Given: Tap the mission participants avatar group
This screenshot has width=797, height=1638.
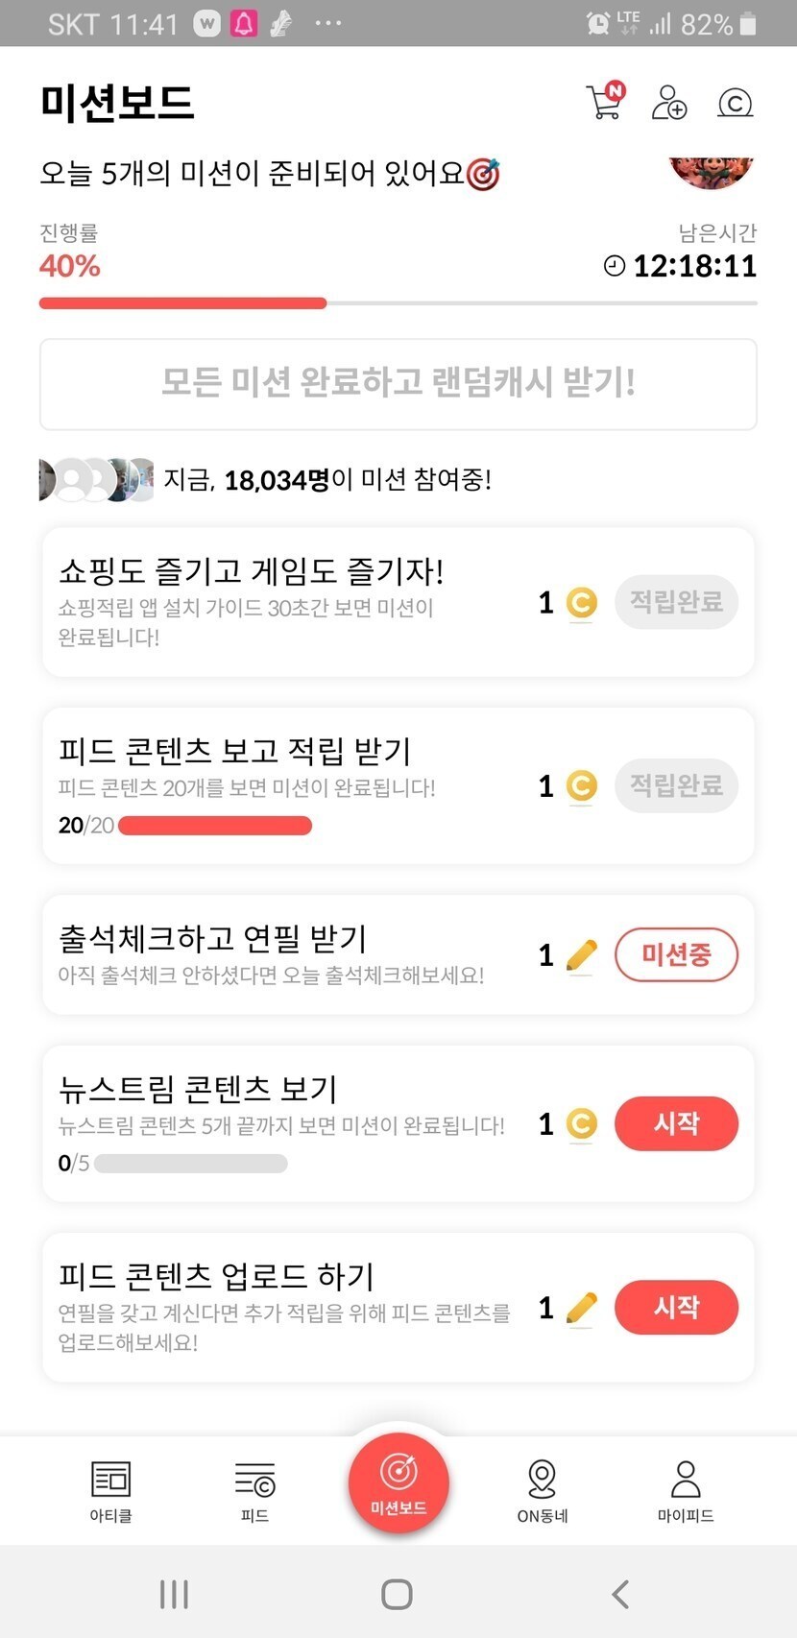Looking at the screenshot, I should (x=96, y=480).
